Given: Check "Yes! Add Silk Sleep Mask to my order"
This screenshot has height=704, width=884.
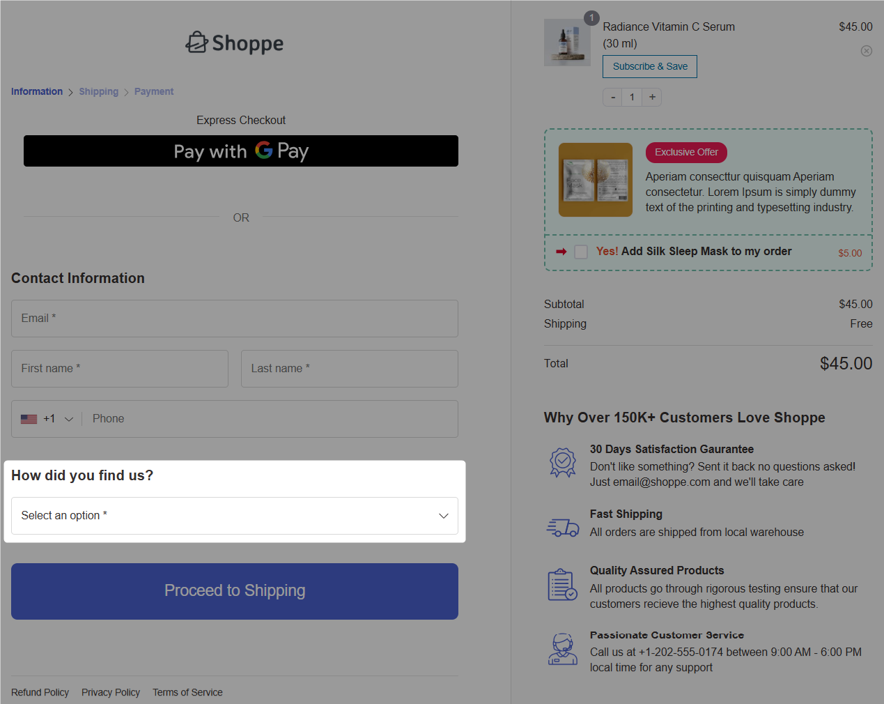Looking at the screenshot, I should (581, 252).
